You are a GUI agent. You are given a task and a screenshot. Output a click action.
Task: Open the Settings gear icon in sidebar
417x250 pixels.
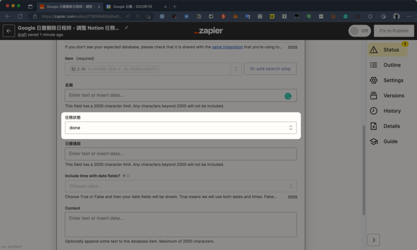click(374, 80)
